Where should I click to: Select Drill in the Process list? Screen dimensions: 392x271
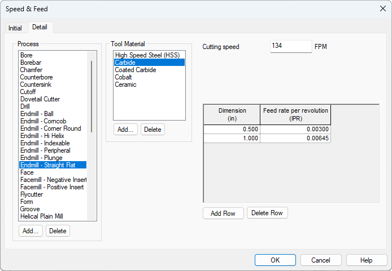coord(25,106)
